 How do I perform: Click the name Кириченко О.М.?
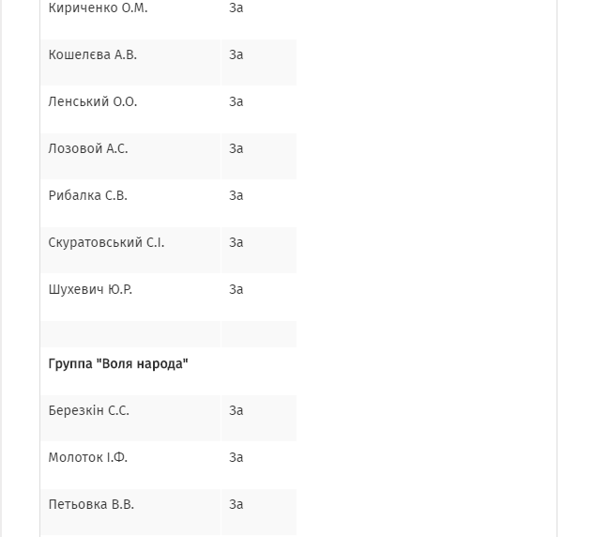point(98,8)
